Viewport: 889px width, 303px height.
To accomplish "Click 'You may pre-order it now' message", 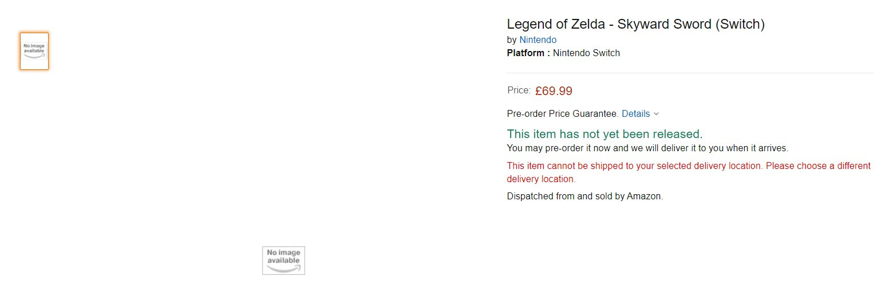I will click(647, 148).
